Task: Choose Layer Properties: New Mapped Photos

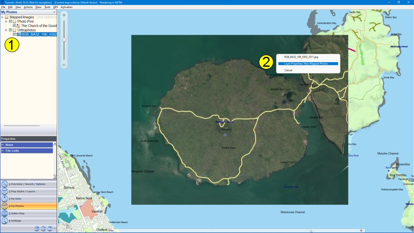Action: pos(308,64)
